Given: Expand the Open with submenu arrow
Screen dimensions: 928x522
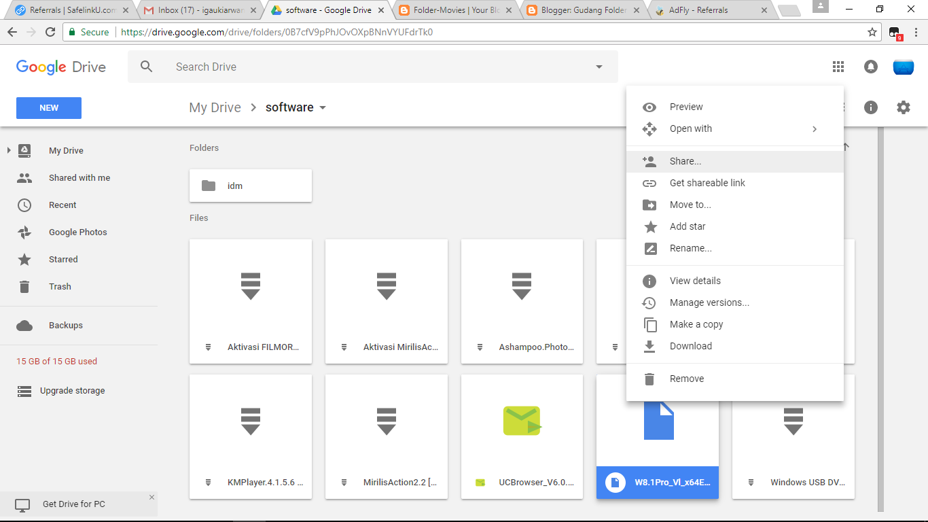Looking at the screenshot, I should (815, 128).
